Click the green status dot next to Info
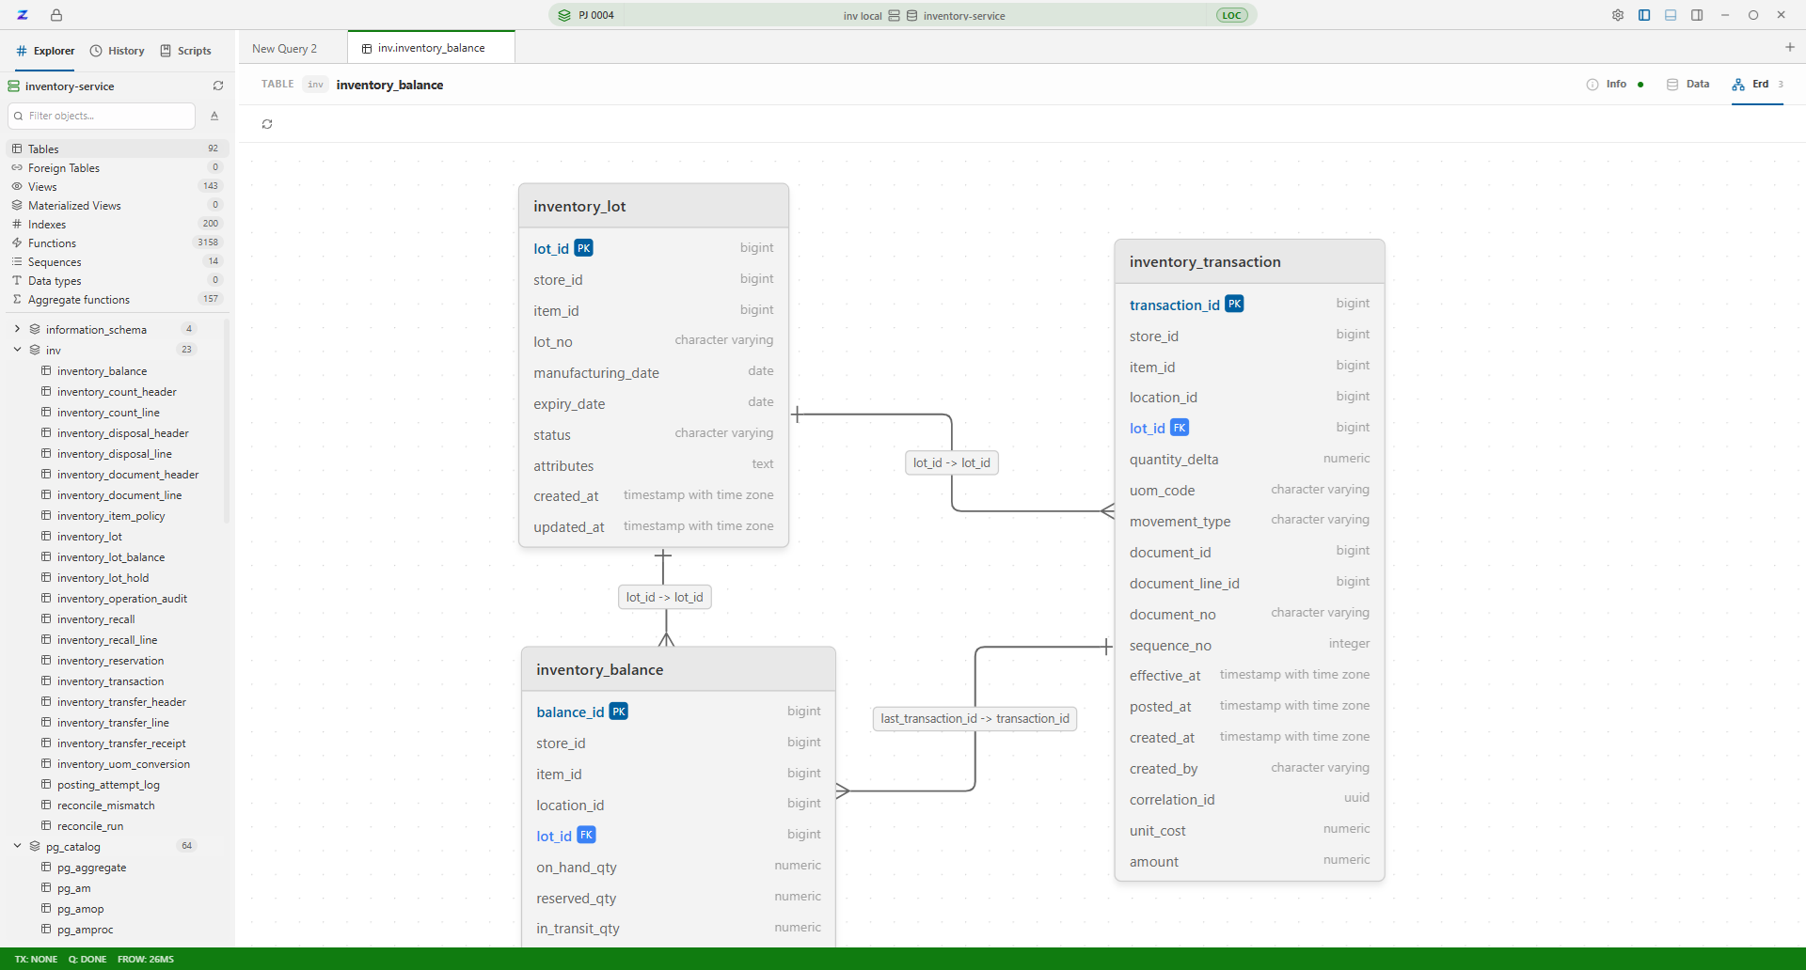 1640,85
